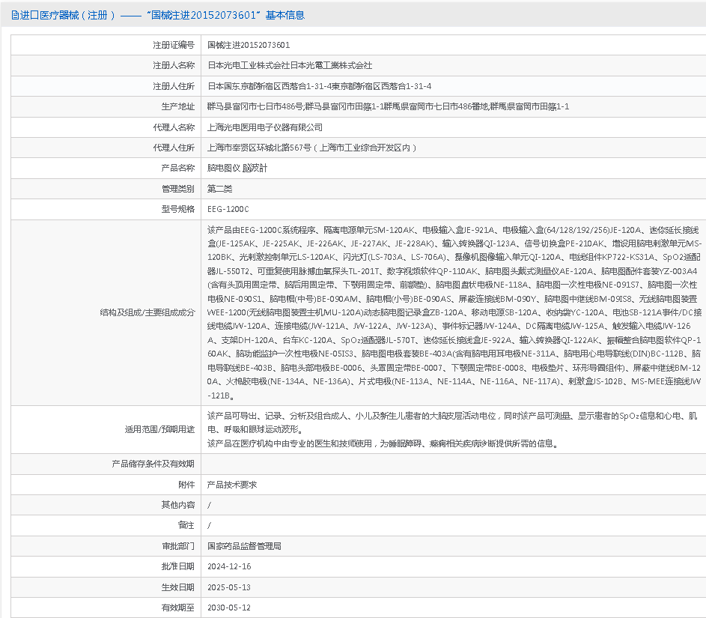This screenshot has height=618, width=706.
Task: Click the approval date 2024-12-16
Action: (x=229, y=566)
